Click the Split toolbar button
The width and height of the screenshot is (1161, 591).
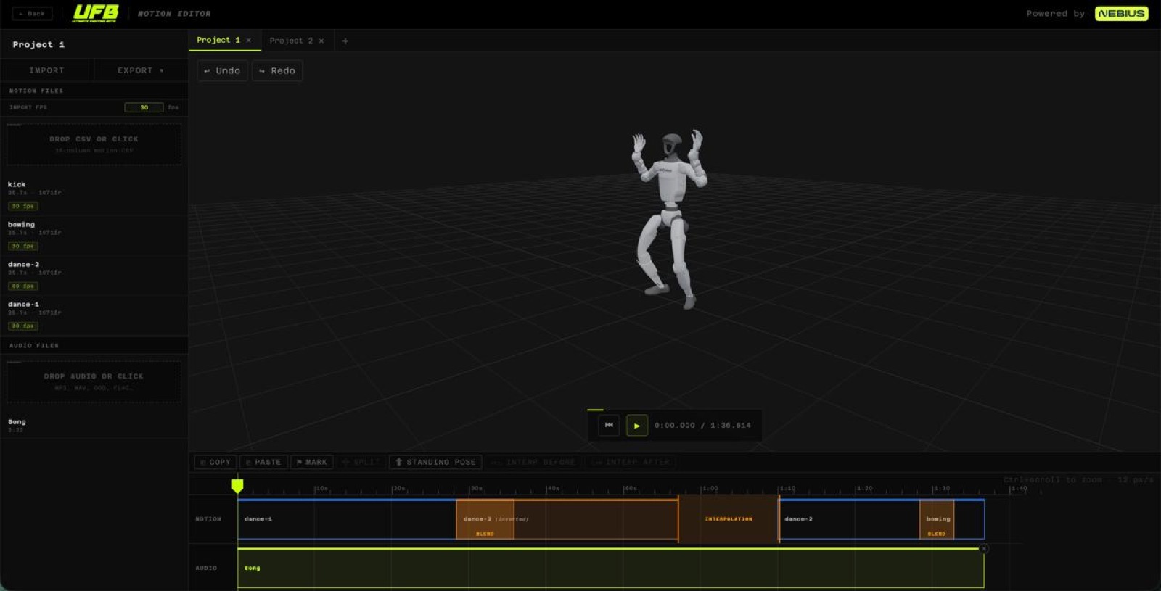point(361,462)
